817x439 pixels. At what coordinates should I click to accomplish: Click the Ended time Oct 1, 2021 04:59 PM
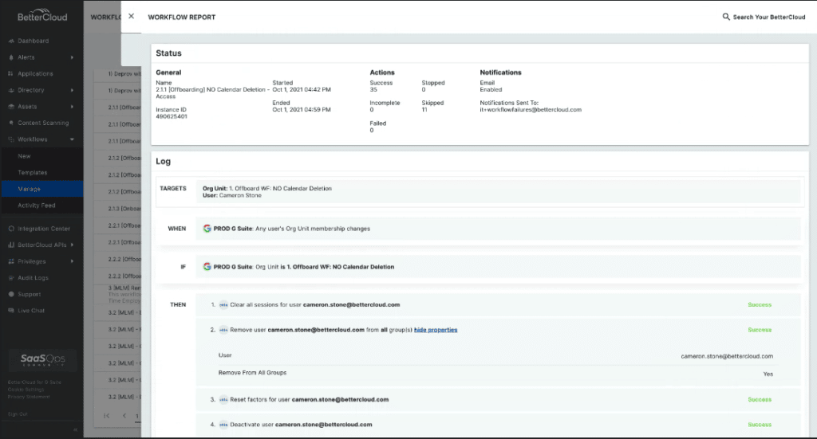pos(302,110)
